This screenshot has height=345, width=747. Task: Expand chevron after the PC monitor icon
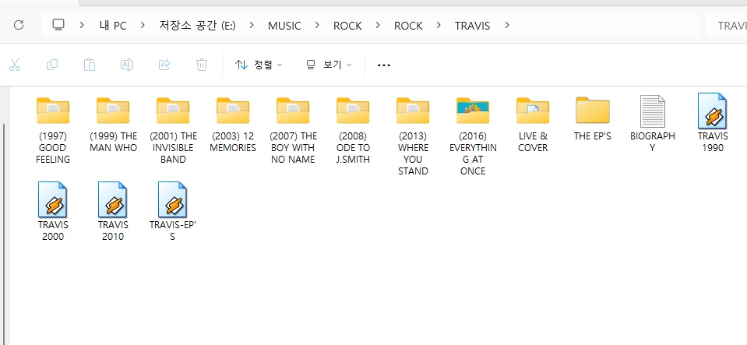(x=83, y=25)
